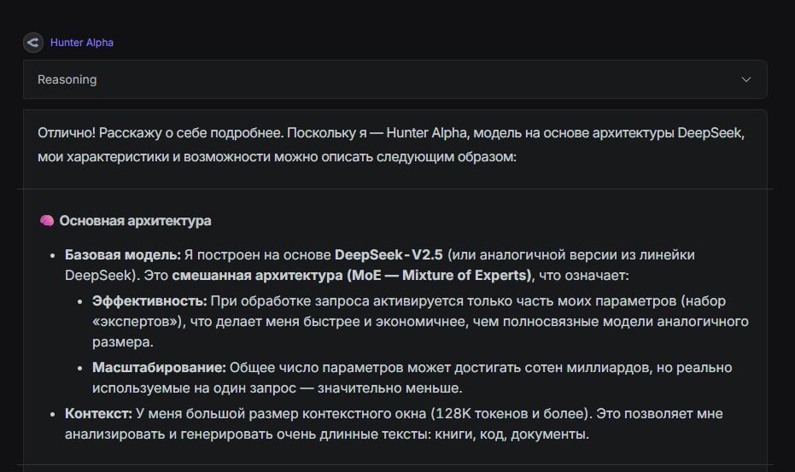
Task: Click the Reasoning label text
Action: tap(67, 79)
